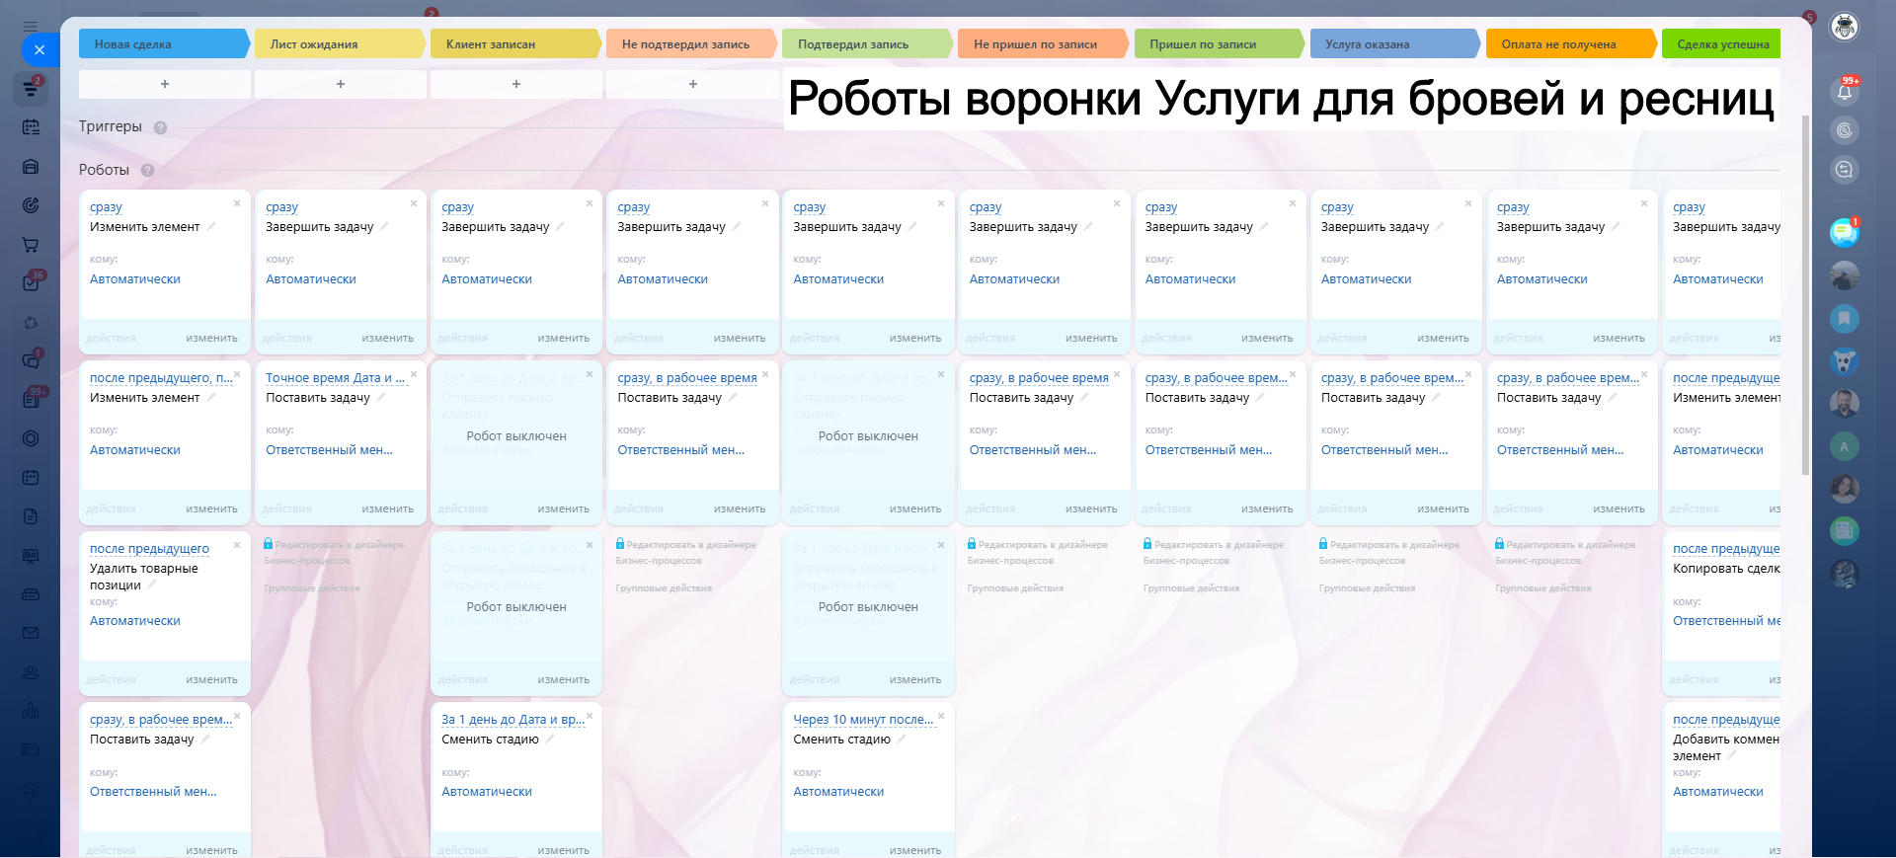
Task: Select the Услуга оказана stage
Action: [x=1394, y=44]
